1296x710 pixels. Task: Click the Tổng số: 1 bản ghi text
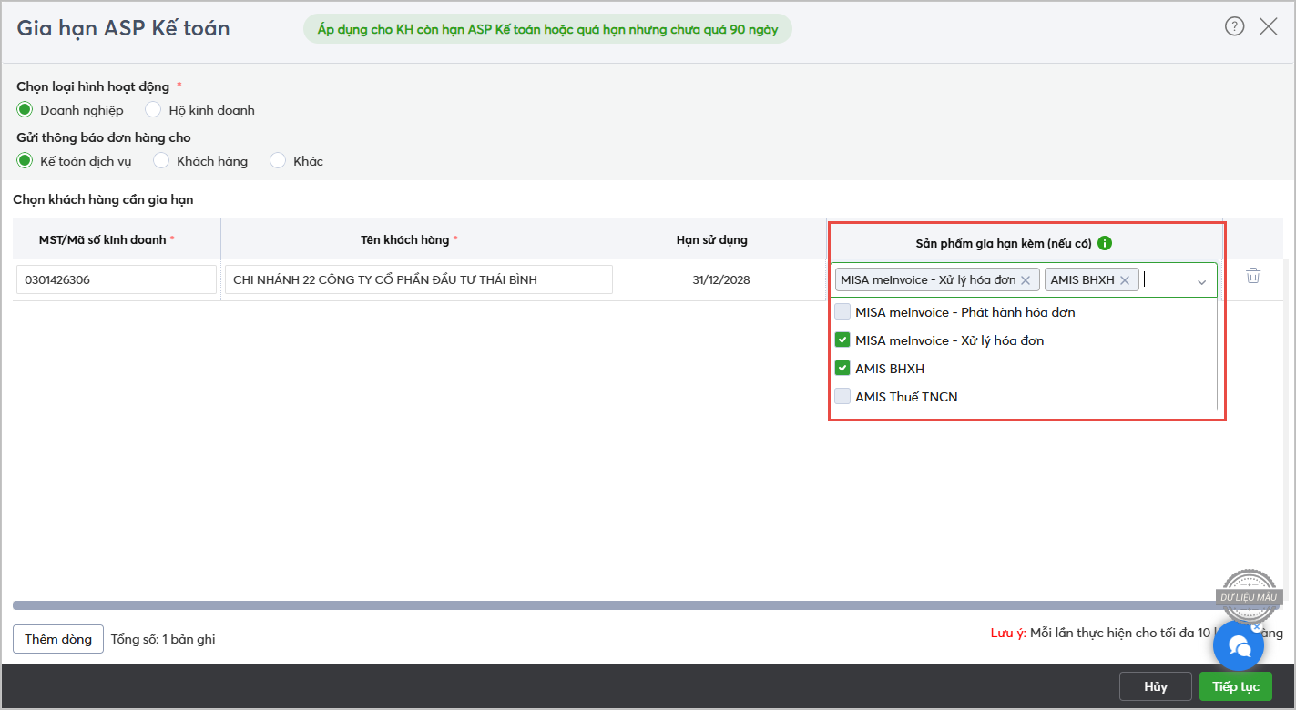163,639
